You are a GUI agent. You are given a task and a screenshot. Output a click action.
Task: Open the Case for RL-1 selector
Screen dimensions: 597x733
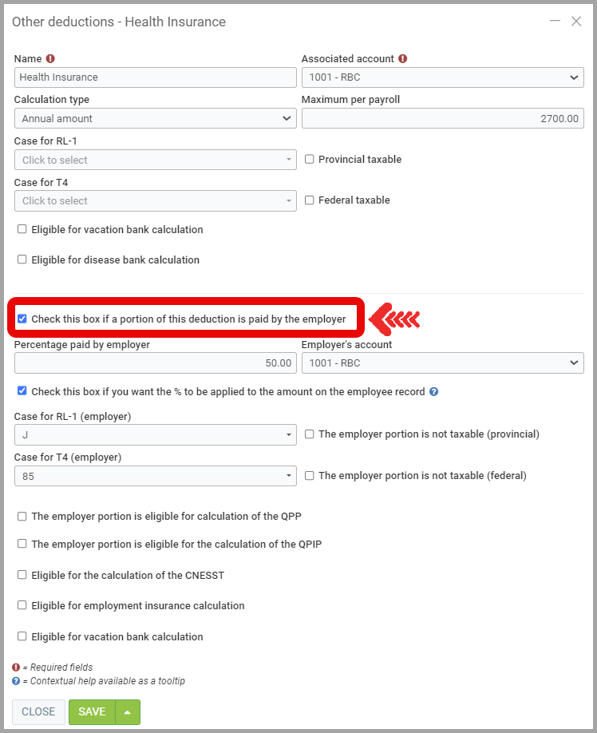pyautogui.click(x=156, y=160)
